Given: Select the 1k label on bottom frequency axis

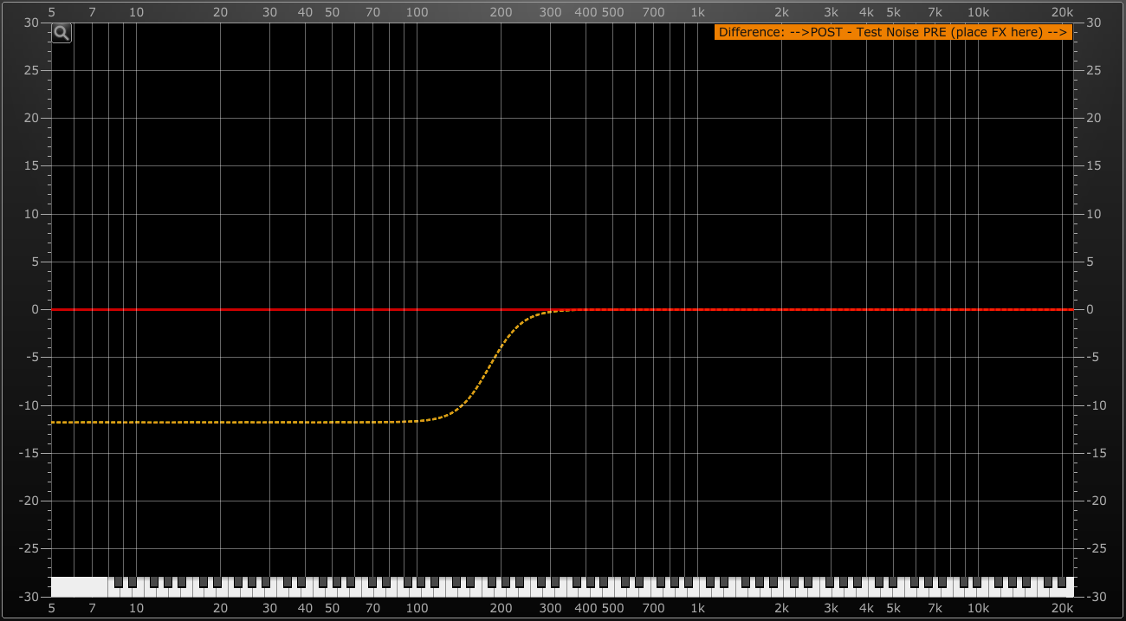Looking at the screenshot, I should (697, 608).
